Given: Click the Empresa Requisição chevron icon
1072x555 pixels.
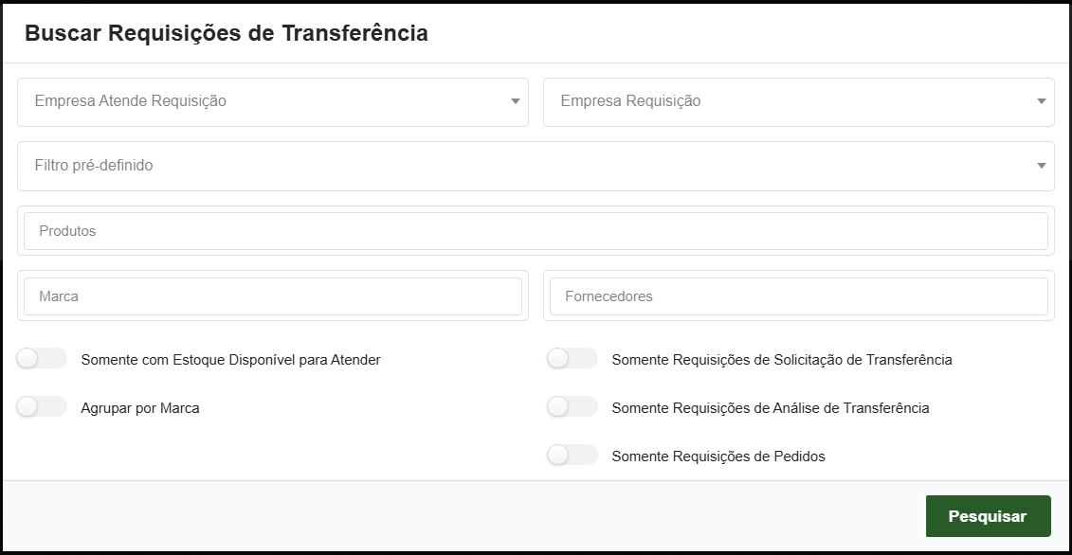Looking at the screenshot, I should [1041, 101].
